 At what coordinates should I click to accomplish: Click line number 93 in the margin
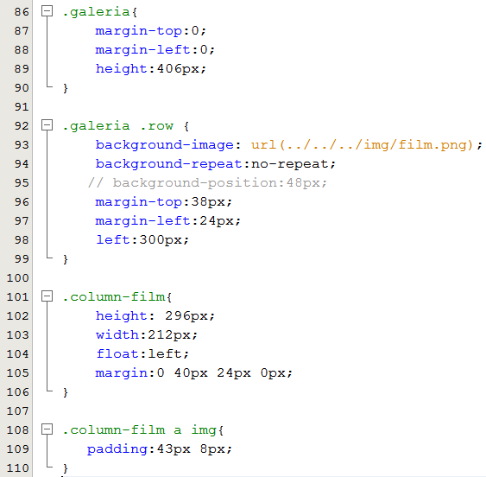(x=22, y=144)
